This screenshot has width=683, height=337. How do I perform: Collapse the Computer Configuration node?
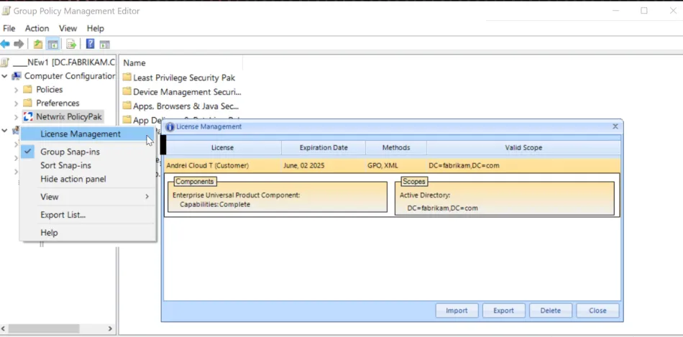pos(5,76)
